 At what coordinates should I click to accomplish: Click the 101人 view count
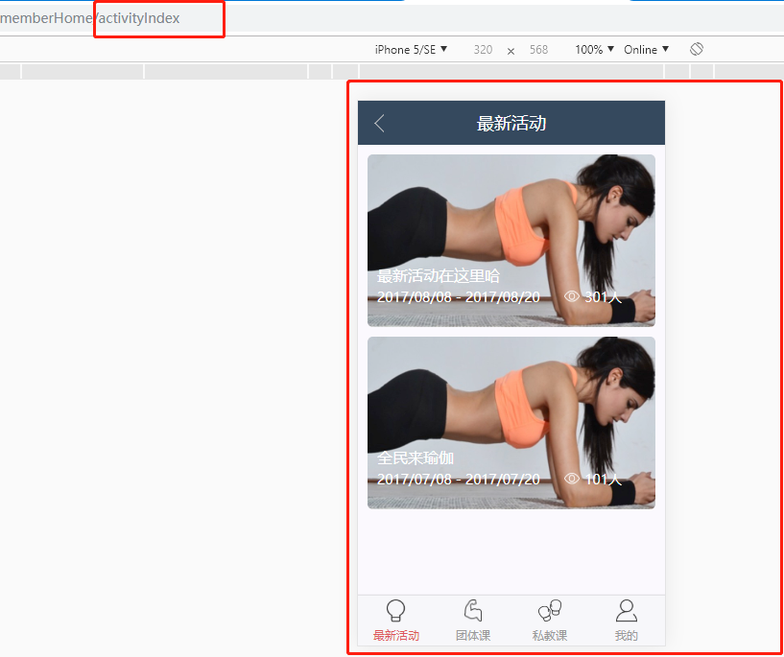tap(603, 480)
